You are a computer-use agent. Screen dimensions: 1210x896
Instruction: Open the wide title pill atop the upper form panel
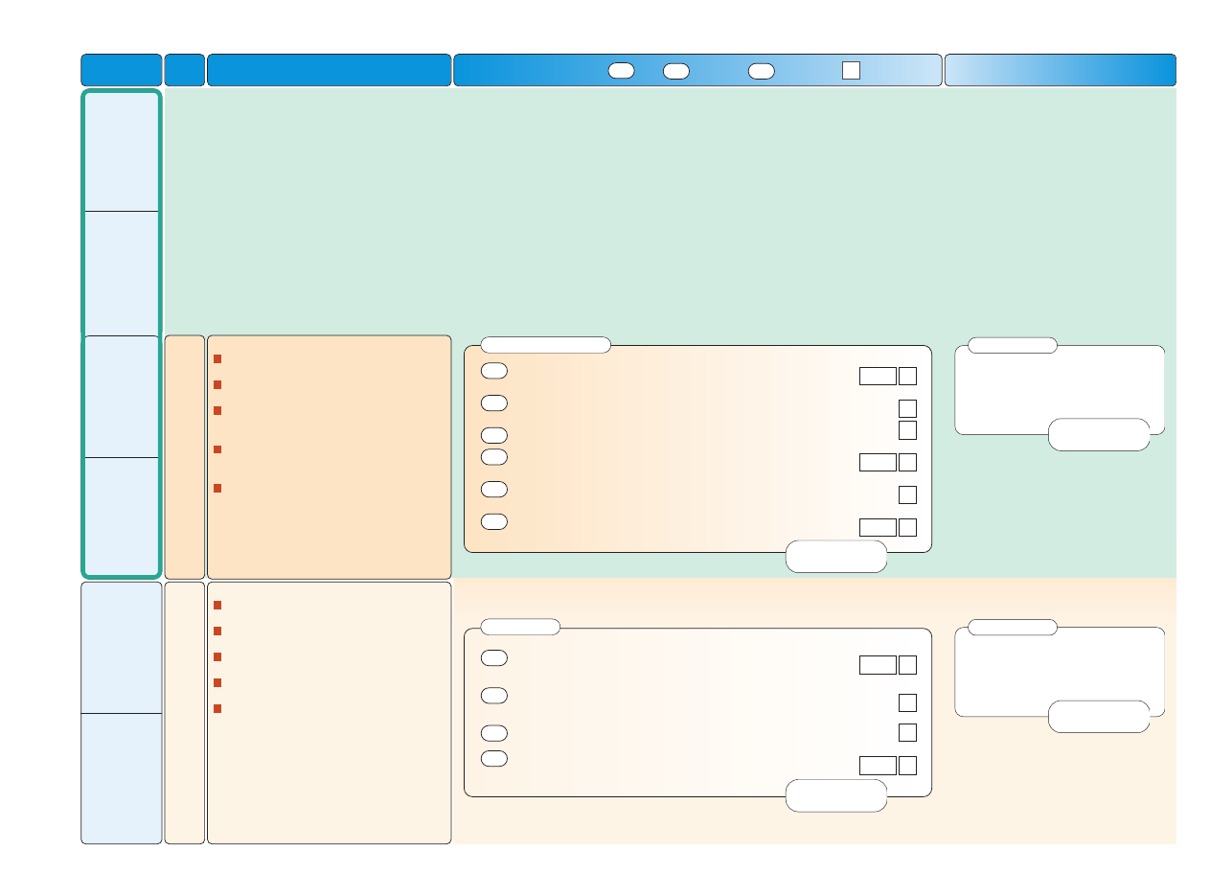(x=545, y=345)
